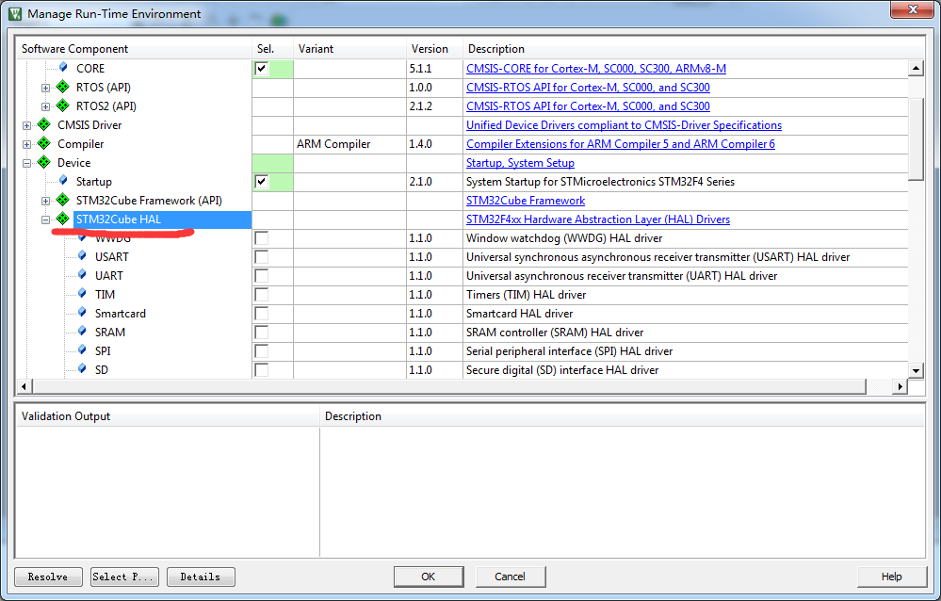Expand the RTOS (API) tree node
This screenshot has width=941, height=601.
[x=45, y=88]
